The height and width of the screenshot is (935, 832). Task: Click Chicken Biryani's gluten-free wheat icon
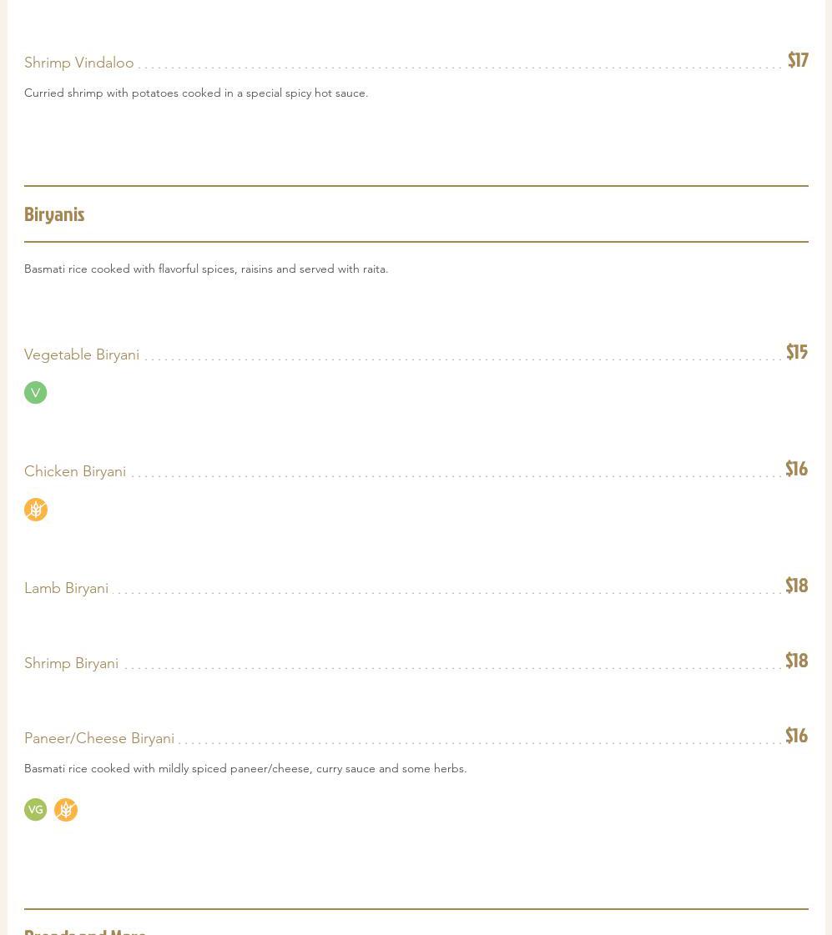(36, 510)
